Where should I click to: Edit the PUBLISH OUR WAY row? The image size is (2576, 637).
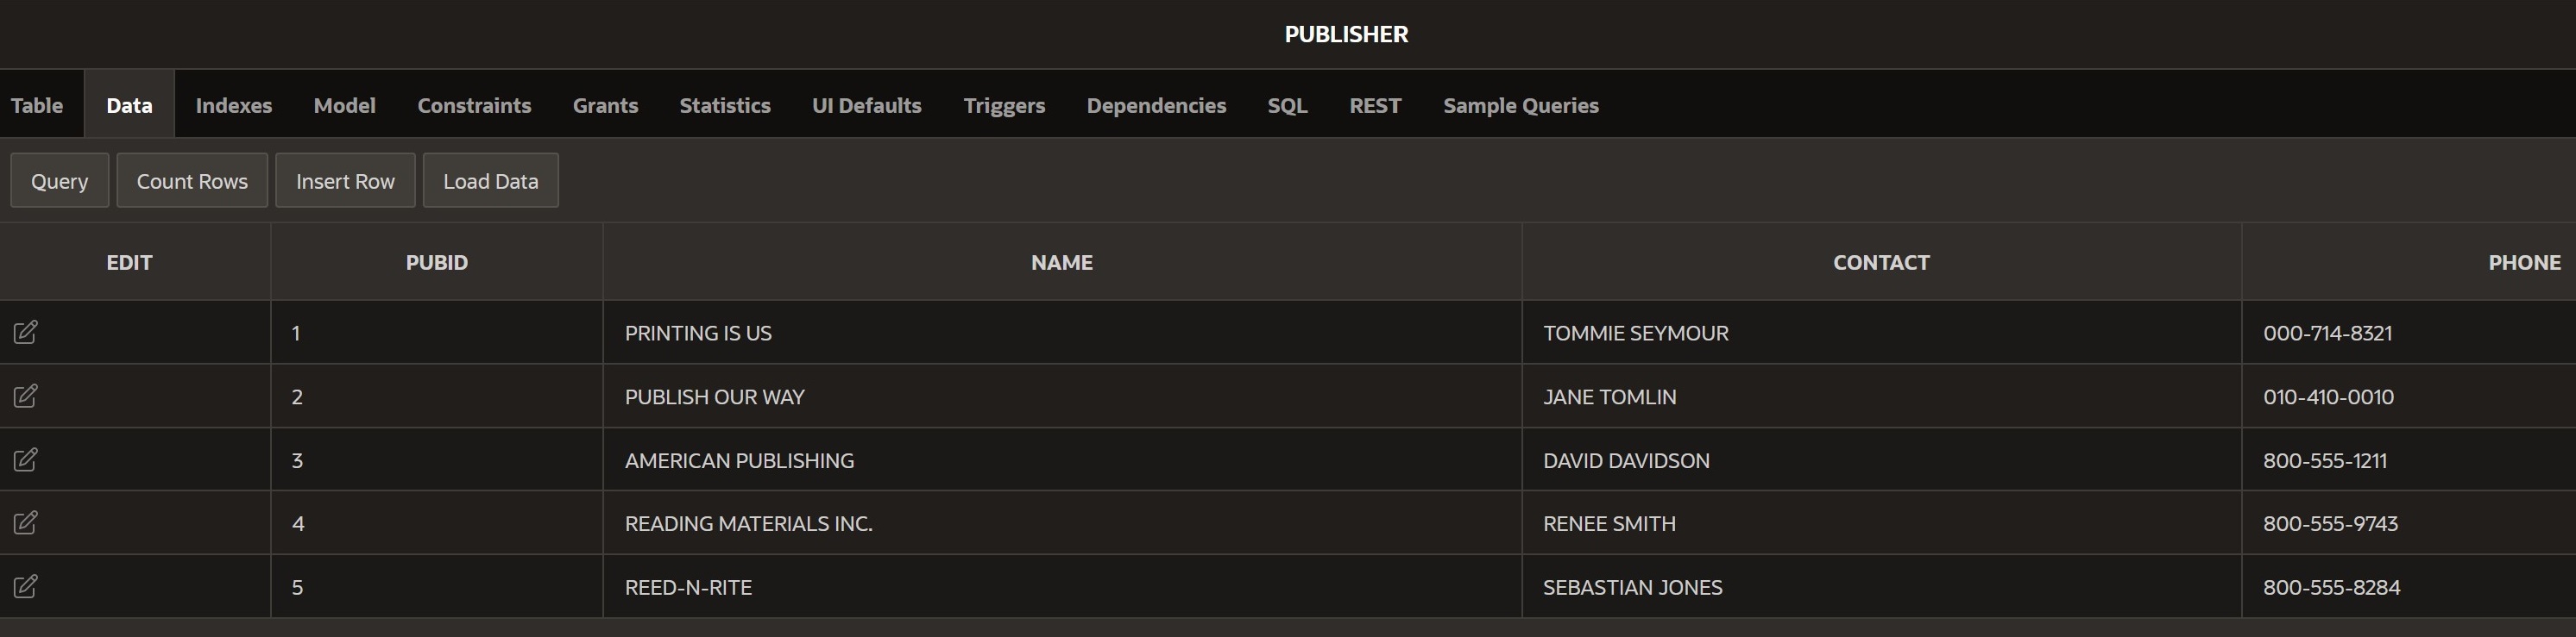tap(26, 397)
